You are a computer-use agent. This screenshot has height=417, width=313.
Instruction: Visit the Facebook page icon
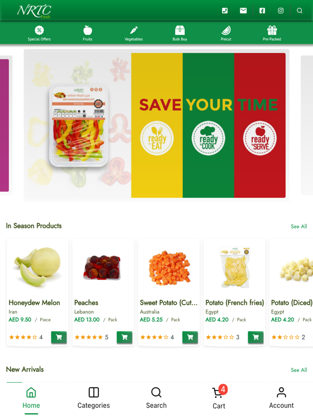pos(262,11)
